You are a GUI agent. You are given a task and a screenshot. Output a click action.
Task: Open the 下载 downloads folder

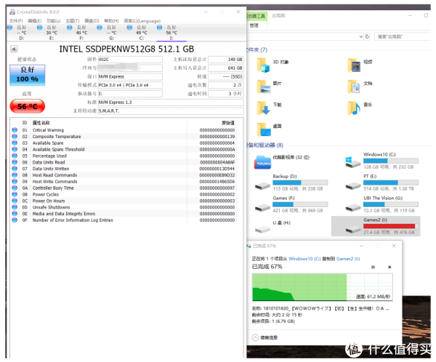(269, 108)
